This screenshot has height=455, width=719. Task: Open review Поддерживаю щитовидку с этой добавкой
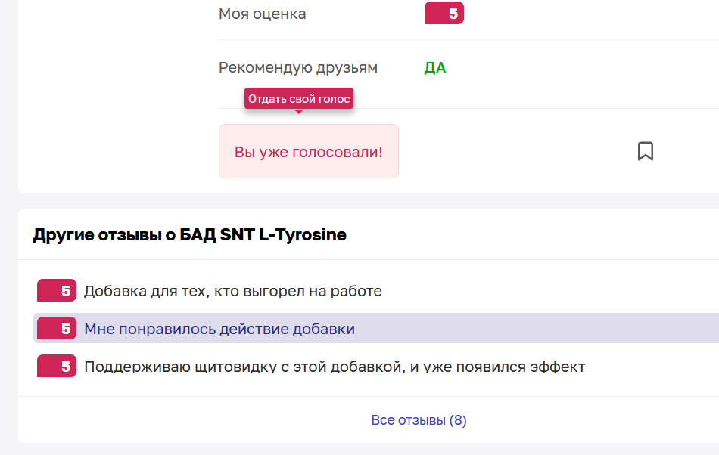click(x=335, y=367)
